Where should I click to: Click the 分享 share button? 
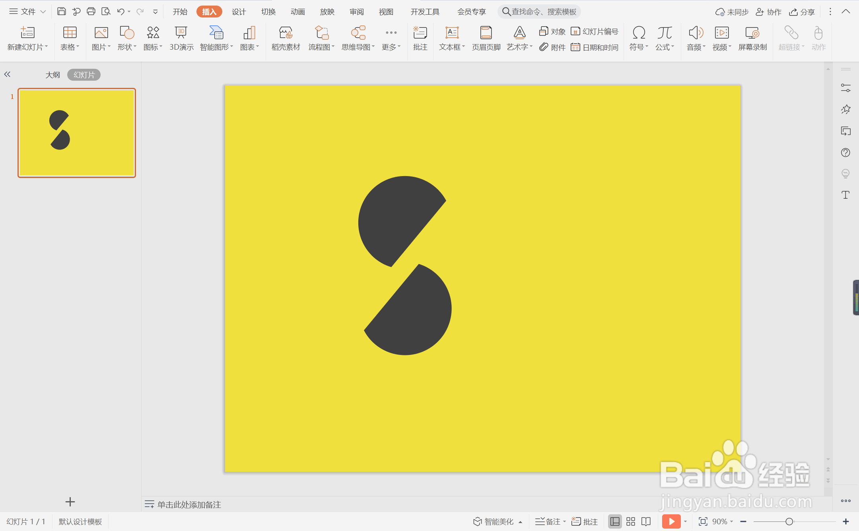click(802, 12)
